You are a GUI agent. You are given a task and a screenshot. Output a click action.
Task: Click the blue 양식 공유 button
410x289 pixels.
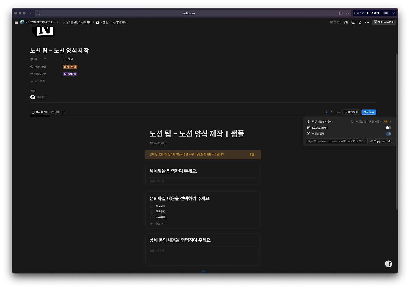click(x=368, y=112)
